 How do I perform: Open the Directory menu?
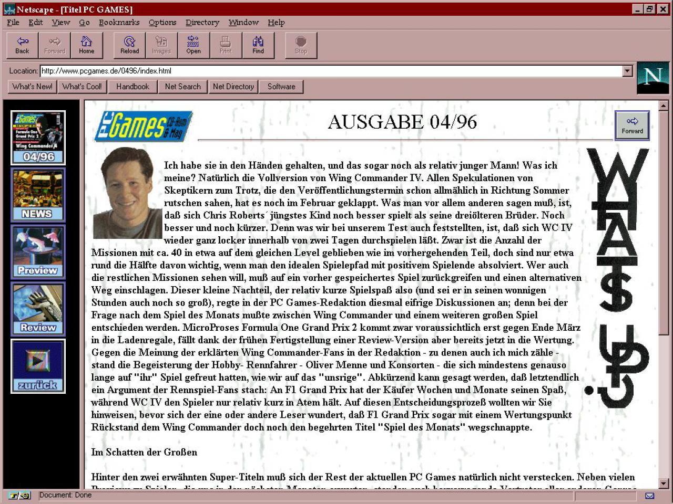point(202,22)
